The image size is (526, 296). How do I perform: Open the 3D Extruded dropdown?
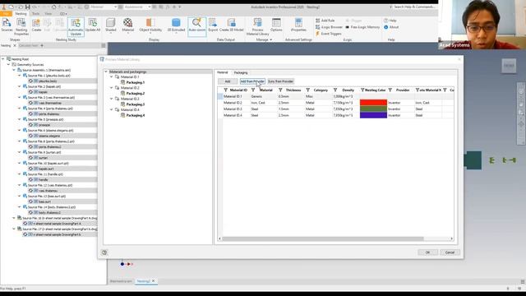pyautogui.click(x=176, y=25)
